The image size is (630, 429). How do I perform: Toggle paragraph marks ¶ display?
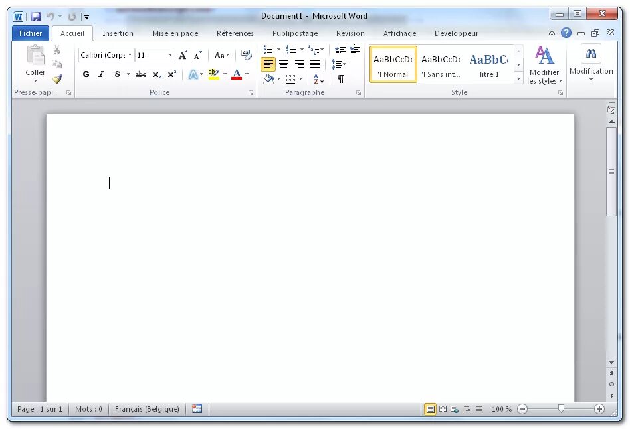pos(341,79)
